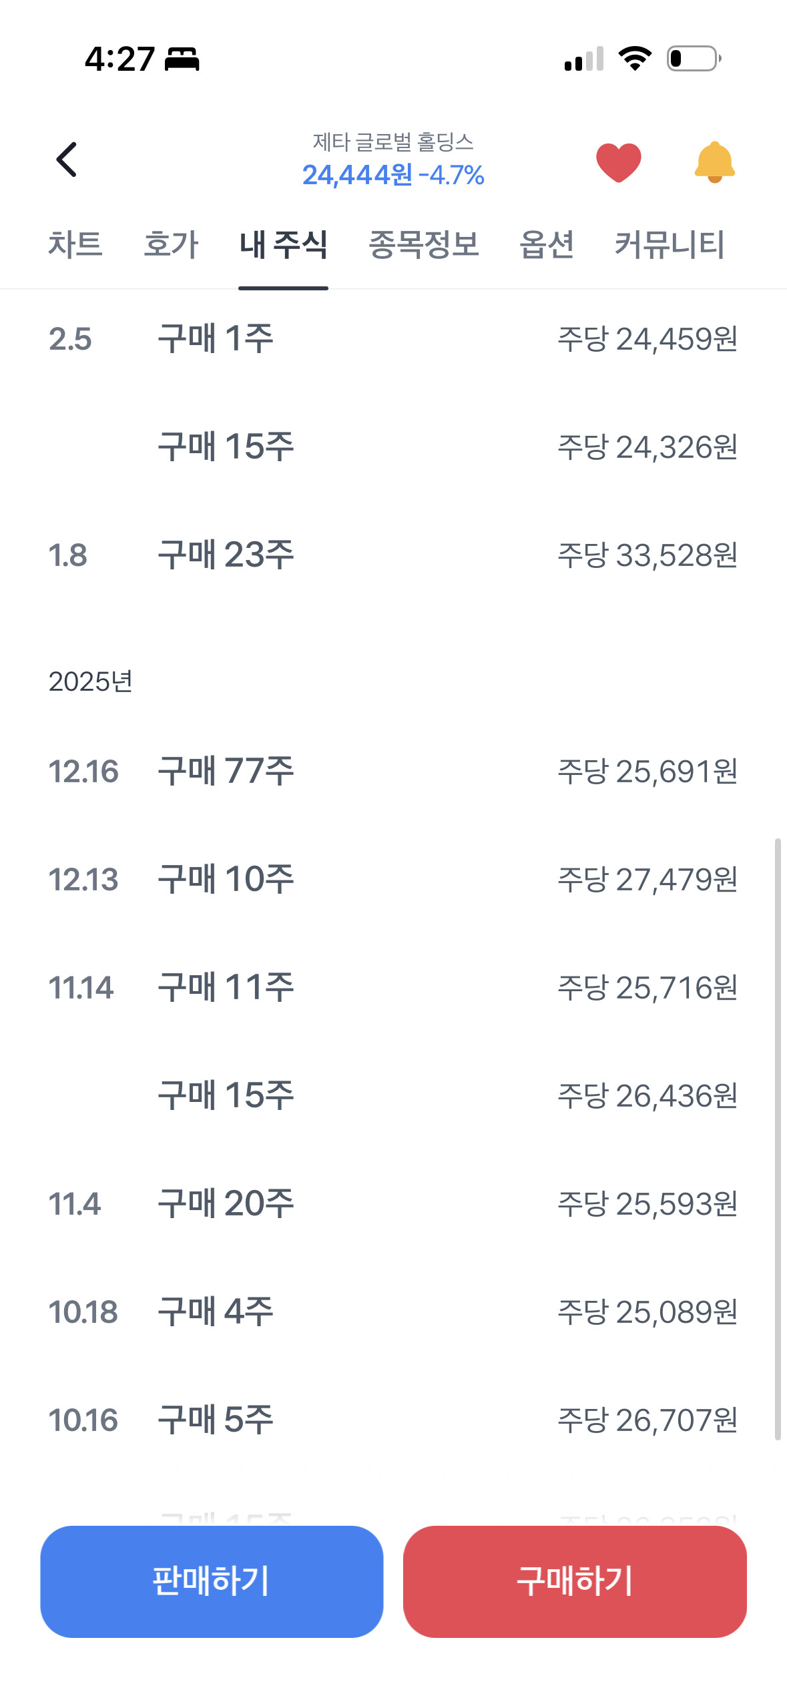Switch to the 차트 tab
The image size is (787, 1706).
[x=75, y=244]
